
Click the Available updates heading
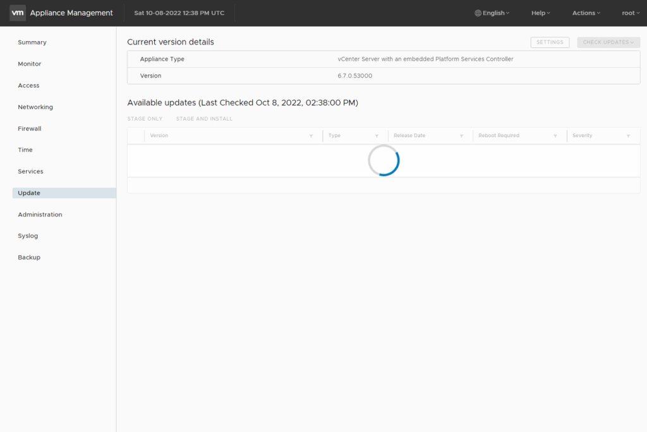click(x=243, y=103)
